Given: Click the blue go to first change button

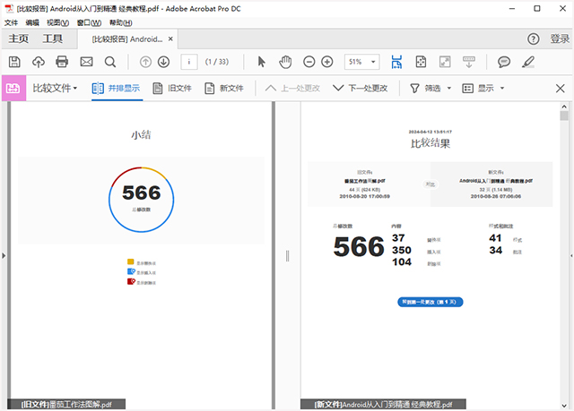Looking at the screenshot, I should [430, 303].
